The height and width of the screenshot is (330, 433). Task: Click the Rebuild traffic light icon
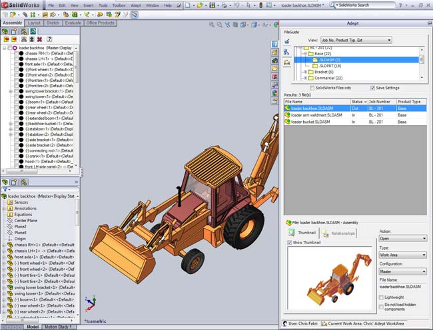pos(260,5)
